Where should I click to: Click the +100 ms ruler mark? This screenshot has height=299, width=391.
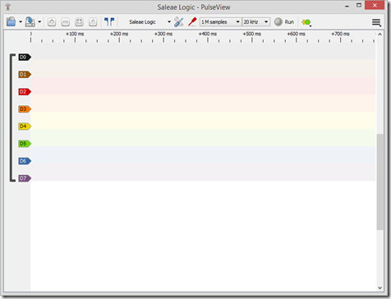(x=75, y=34)
